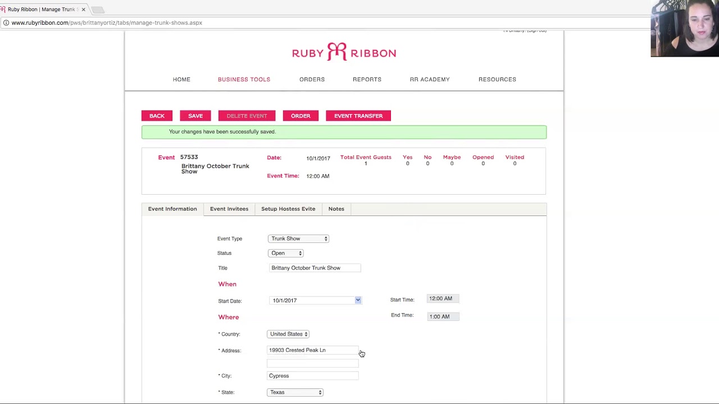Image resolution: width=719 pixels, height=404 pixels.
Task: Click the event date 10/1/2017 in summary
Action: pyautogui.click(x=318, y=158)
